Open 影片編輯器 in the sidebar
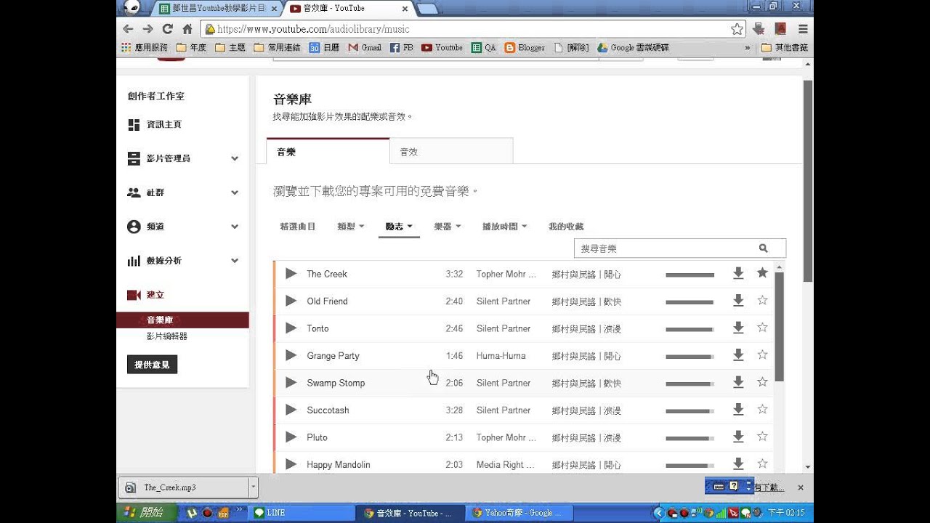Viewport: 930px width, 523px height. coord(167,336)
